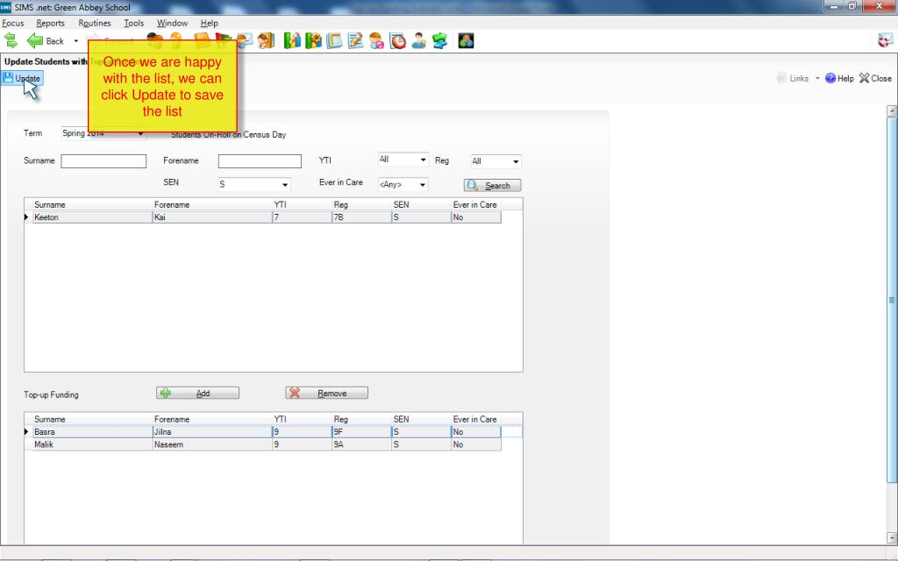The image size is (898, 561).
Task: Click the Help link with question icon
Action: [839, 78]
